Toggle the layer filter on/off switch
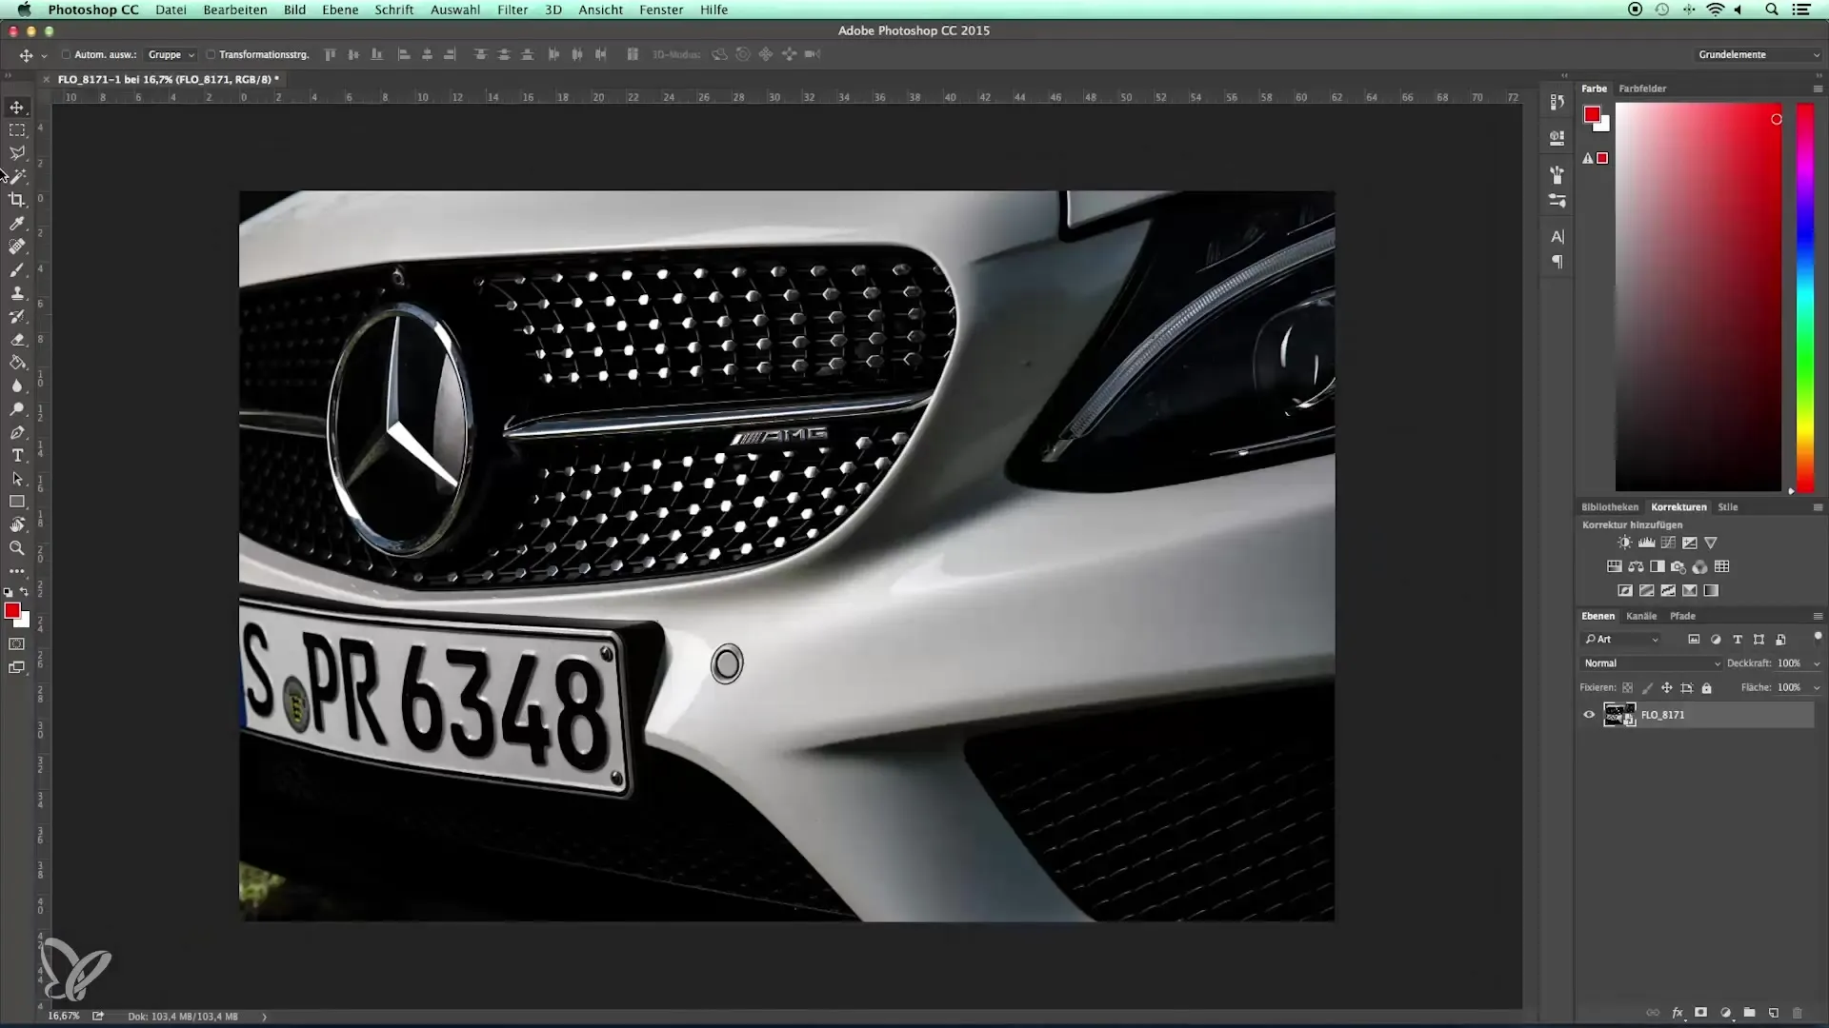 [x=1818, y=637]
